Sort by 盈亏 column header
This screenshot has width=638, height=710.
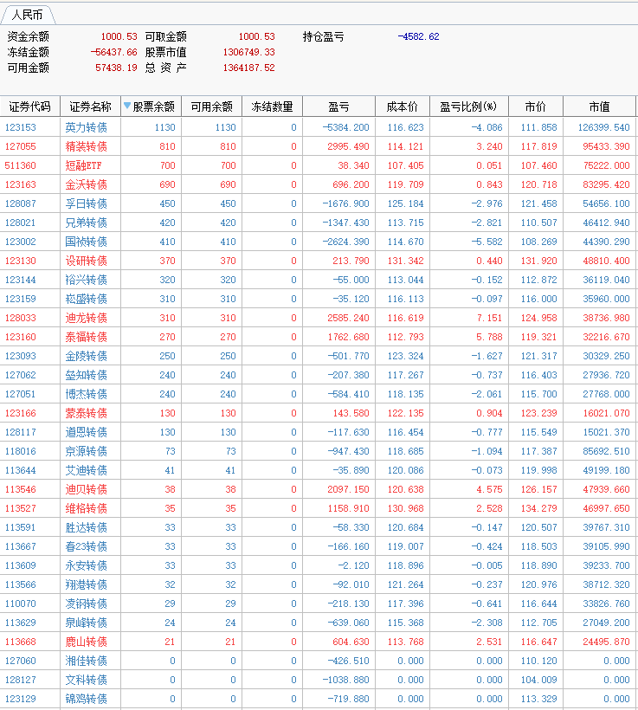[338, 106]
